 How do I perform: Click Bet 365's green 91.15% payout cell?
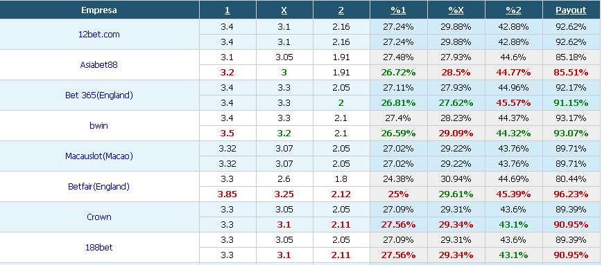tap(571, 103)
